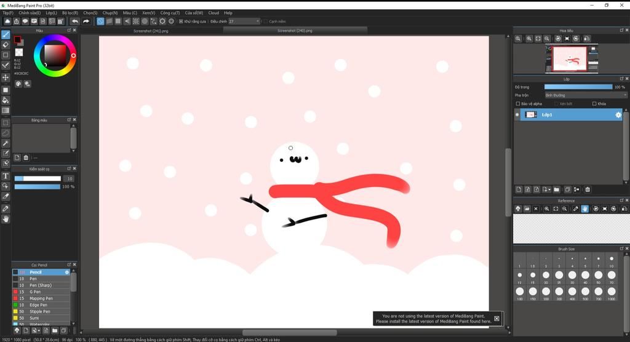Click the Độ trong layer opacity slider
Screen dimensions: 630x342
coord(578,87)
